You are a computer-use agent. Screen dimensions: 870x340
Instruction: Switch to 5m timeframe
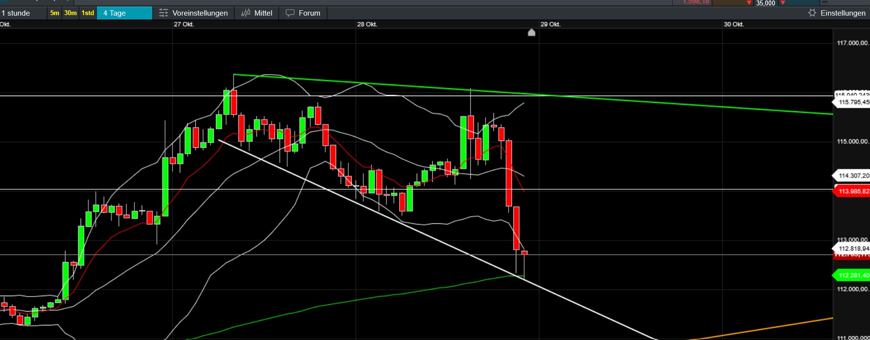pyautogui.click(x=55, y=13)
